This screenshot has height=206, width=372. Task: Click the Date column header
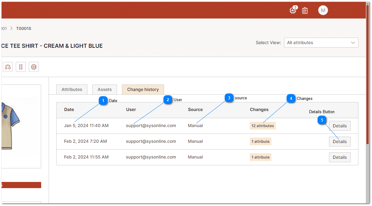coord(69,109)
